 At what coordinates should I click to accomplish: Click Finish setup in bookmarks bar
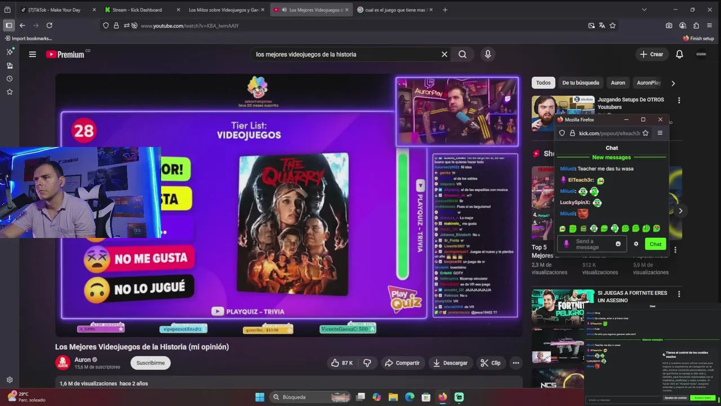tap(698, 38)
